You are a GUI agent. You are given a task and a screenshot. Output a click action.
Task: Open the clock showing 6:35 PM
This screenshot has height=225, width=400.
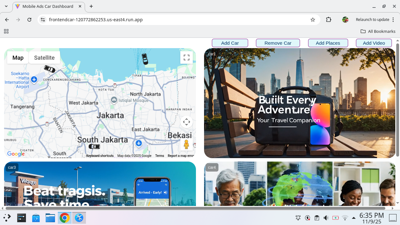pos(372,218)
